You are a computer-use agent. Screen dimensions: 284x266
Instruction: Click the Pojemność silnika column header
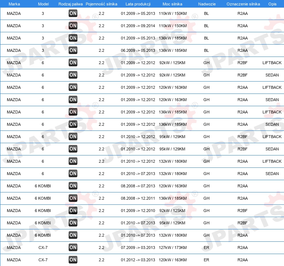pyautogui.click(x=101, y=4)
